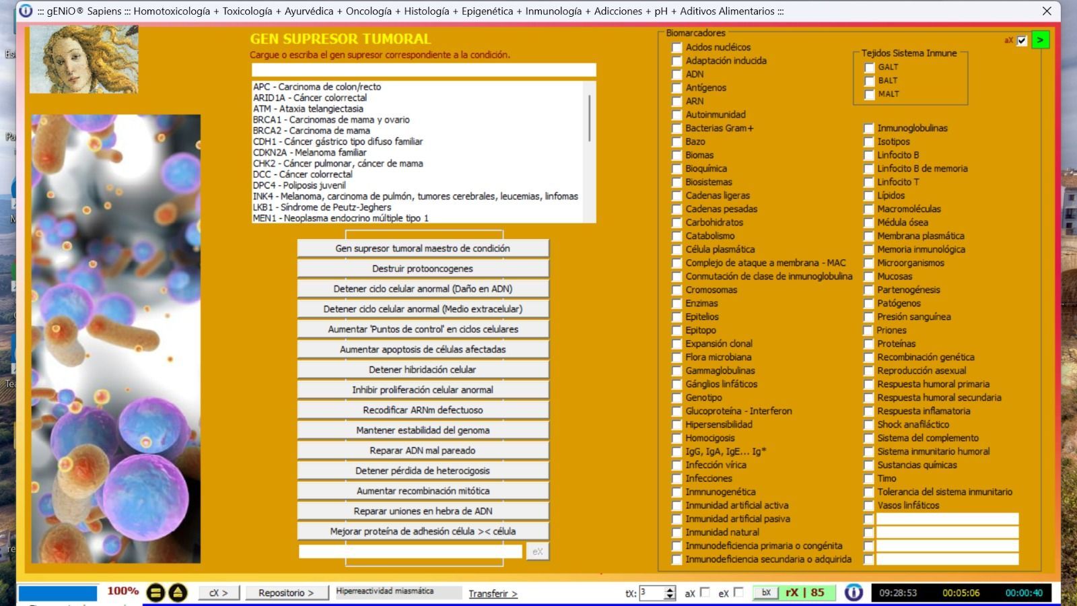Toggle the aX checkbox in the bottom bar
This screenshot has width=1077, height=606.
705,593
